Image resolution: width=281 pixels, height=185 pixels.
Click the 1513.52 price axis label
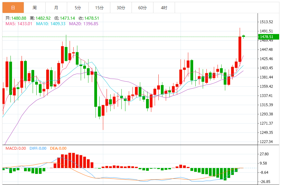(266, 22)
